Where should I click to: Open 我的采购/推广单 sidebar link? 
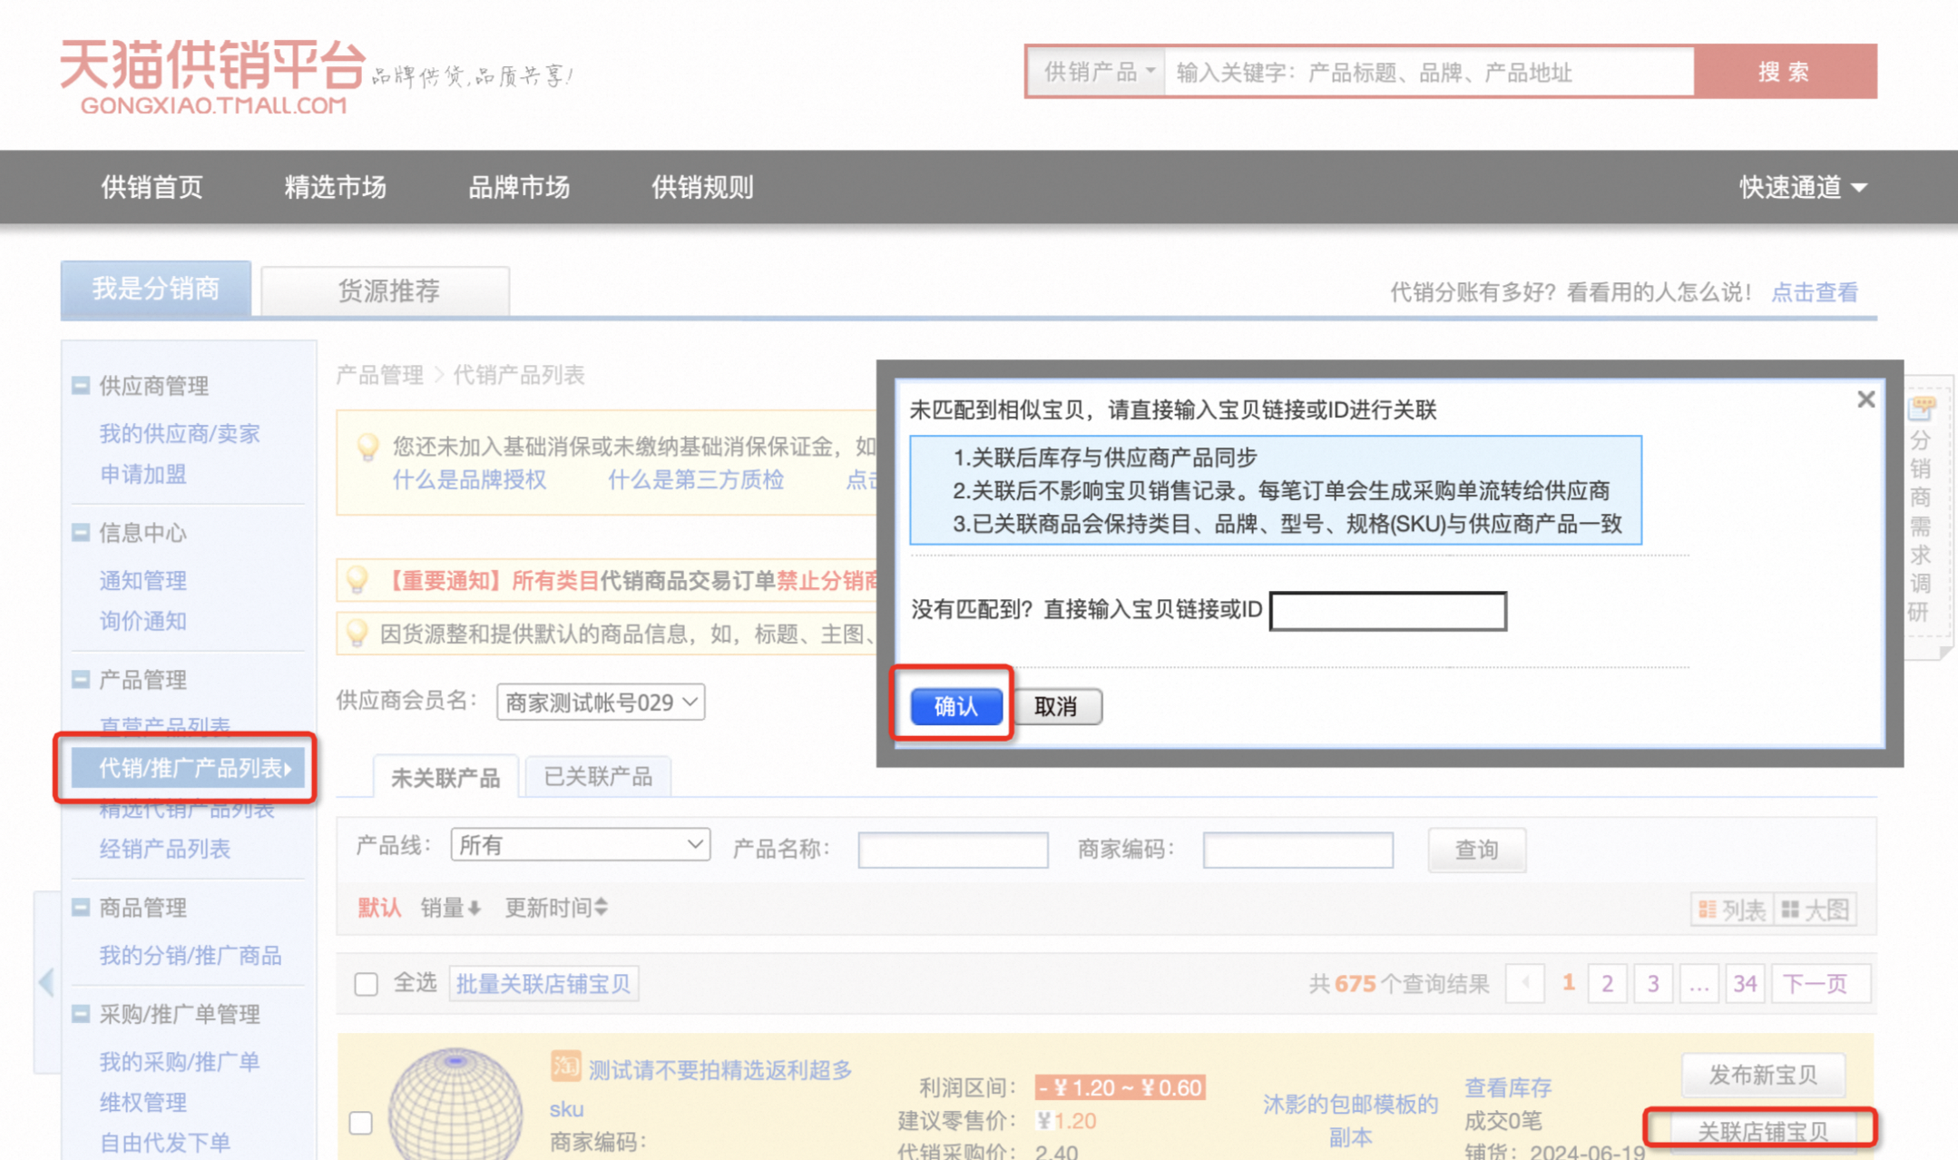coord(180,1062)
